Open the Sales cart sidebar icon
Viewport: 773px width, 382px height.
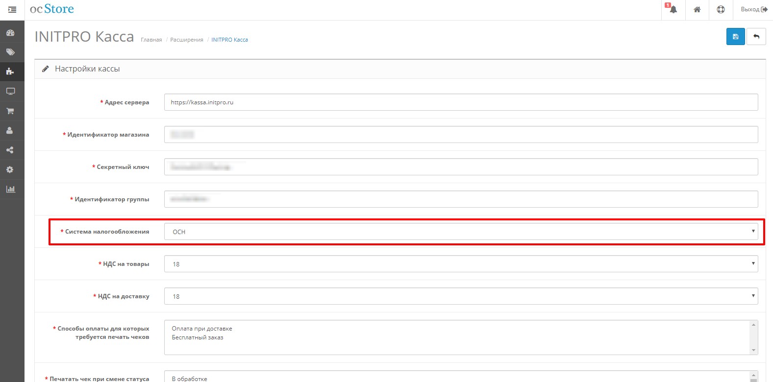click(10, 111)
